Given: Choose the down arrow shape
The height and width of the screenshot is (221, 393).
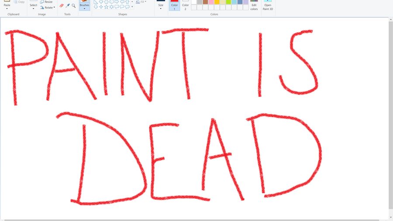Looking at the screenshot, I should tap(96, 7).
